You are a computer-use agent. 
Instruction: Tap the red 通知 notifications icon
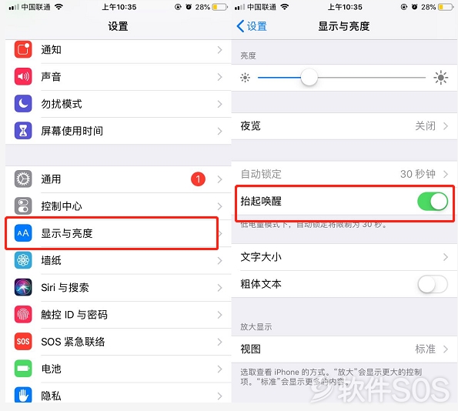tap(23, 49)
